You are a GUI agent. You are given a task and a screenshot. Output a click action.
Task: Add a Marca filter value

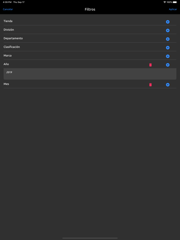pyautogui.click(x=168, y=56)
